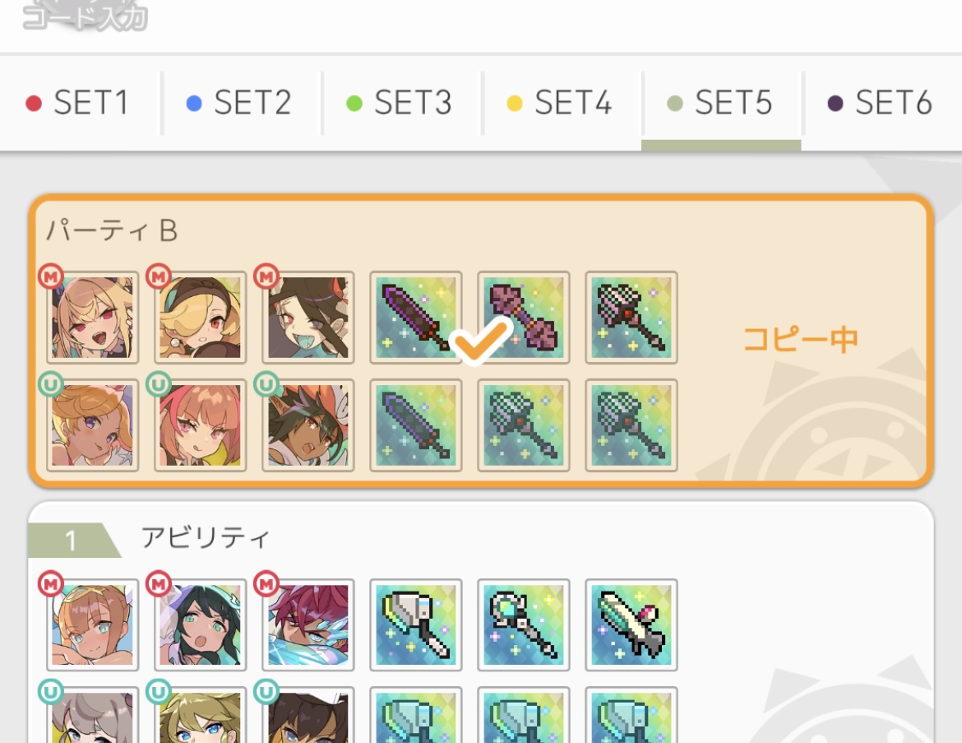The width and height of the screenshot is (962, 743).
Task: Click the checkered axe in パーティ B top row
Action: click(631, 318)
